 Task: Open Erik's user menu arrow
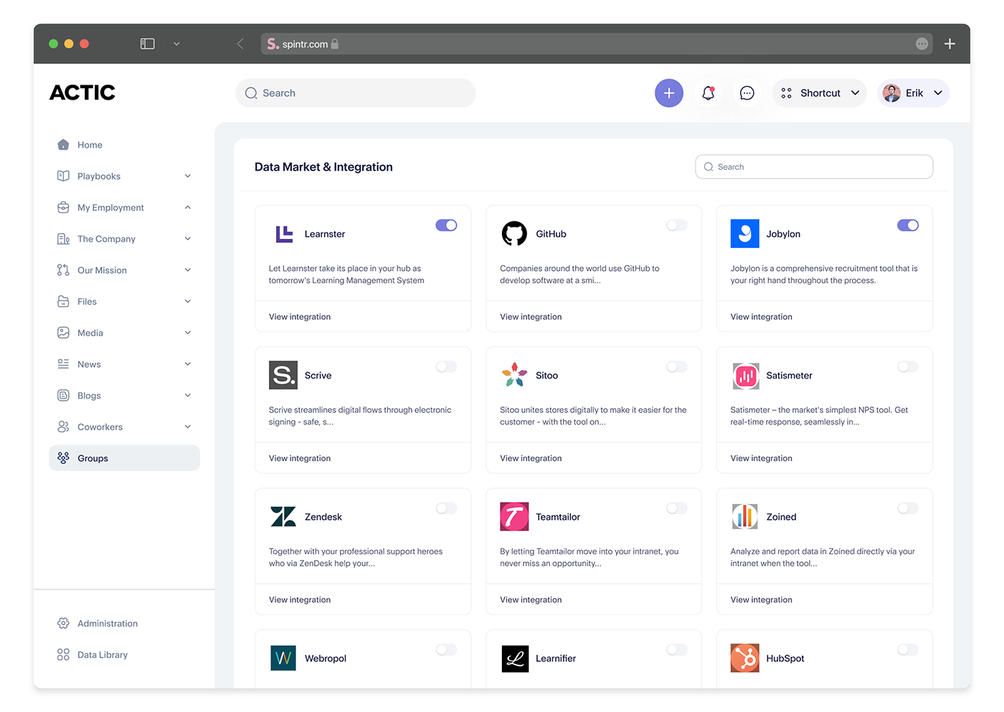(938, 93)
